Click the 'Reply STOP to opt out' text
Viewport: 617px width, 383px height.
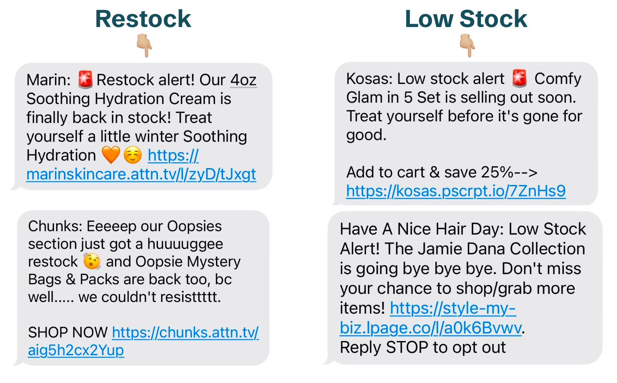(x=423, y=347)
